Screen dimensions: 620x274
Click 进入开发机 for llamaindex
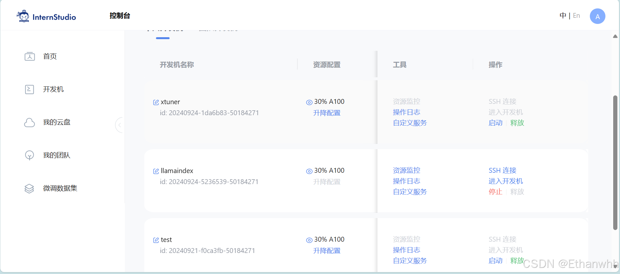pyautogui.click(x=506, y=181)
